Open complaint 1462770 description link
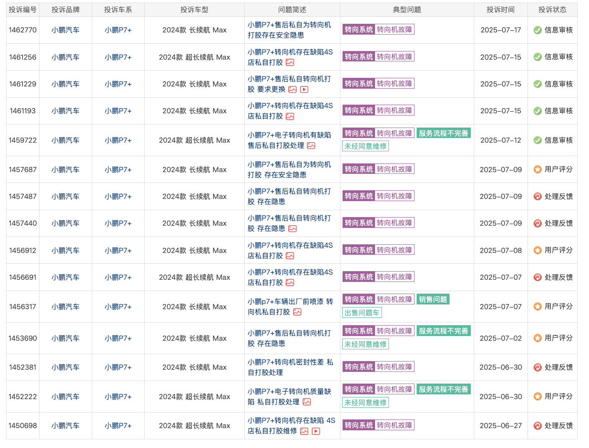 (x=289, y=30)
